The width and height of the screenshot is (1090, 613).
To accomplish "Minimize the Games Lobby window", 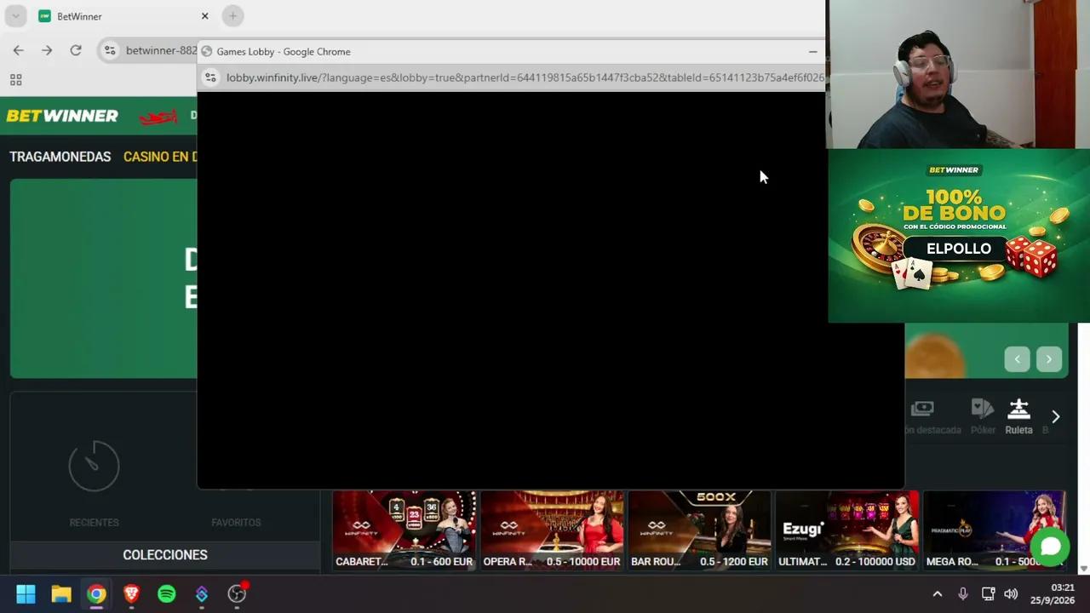I will [x=812, y=52].
